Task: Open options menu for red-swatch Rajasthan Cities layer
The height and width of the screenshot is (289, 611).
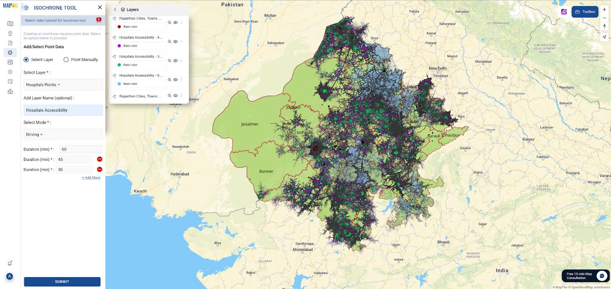Action: 181,22
